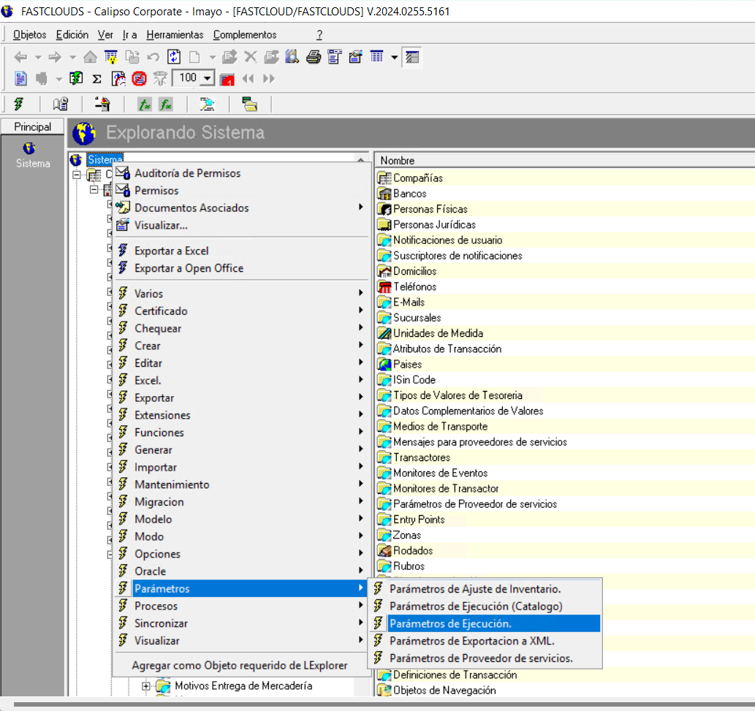Click the form layout view icon
Screen dimensions: 755x711
334,57
